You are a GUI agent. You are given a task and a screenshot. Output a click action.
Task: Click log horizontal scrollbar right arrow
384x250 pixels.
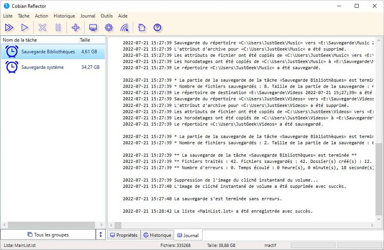coord(372,225)
